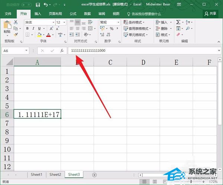Open the Insert ribbon tab

(38, 14)
